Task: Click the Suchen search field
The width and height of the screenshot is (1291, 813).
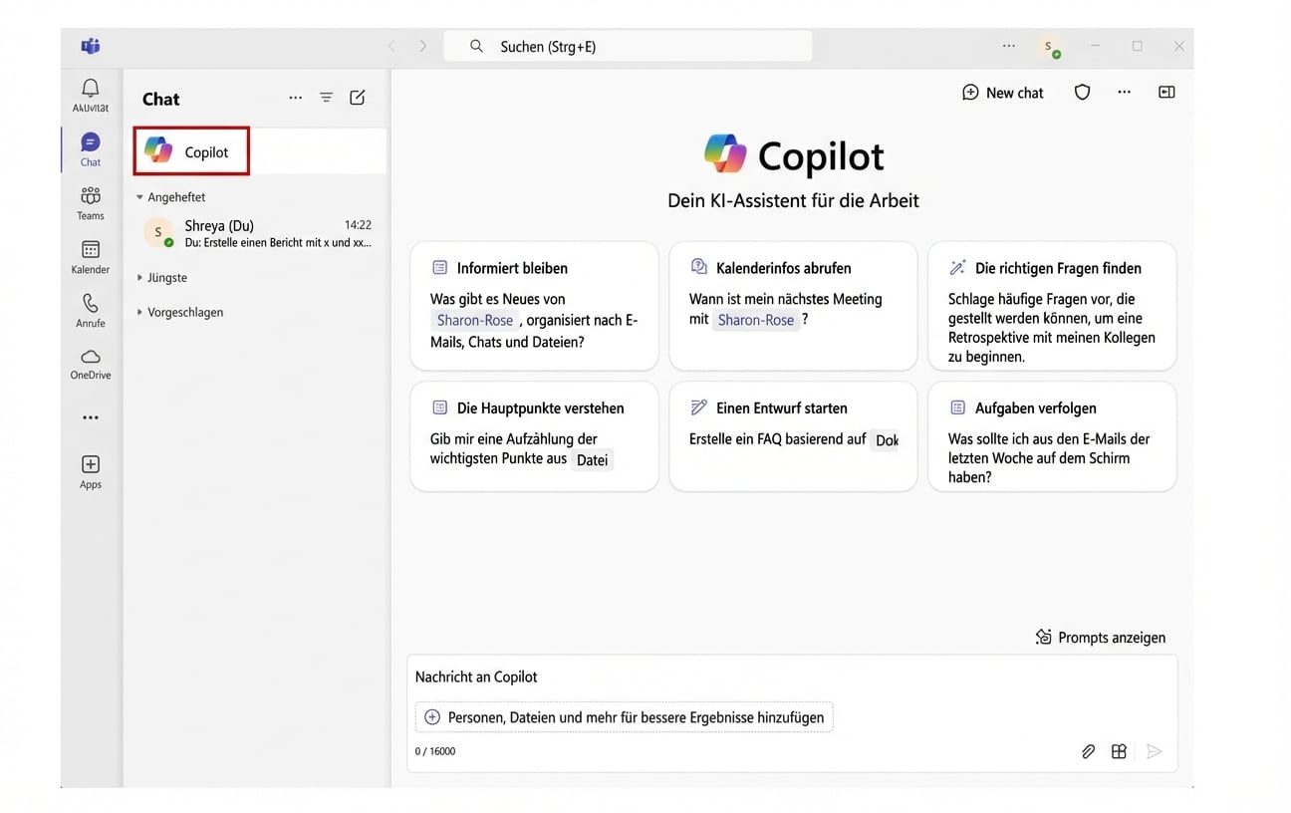Action: pyautogui.click(x=628, y=45)
